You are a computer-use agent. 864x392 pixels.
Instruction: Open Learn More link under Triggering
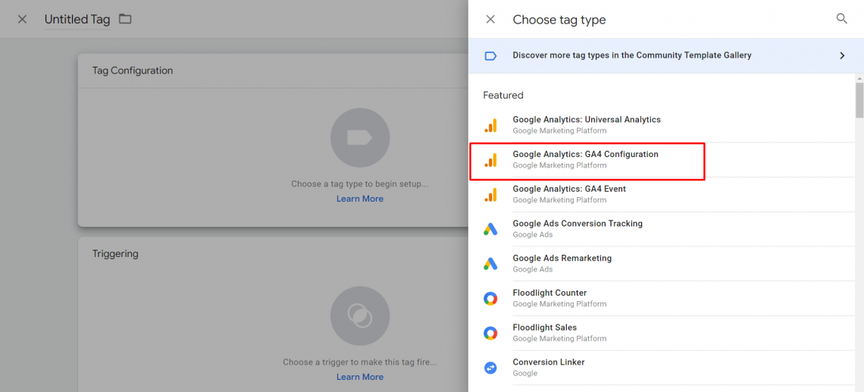pyautogui.click(x=360, y=377)
